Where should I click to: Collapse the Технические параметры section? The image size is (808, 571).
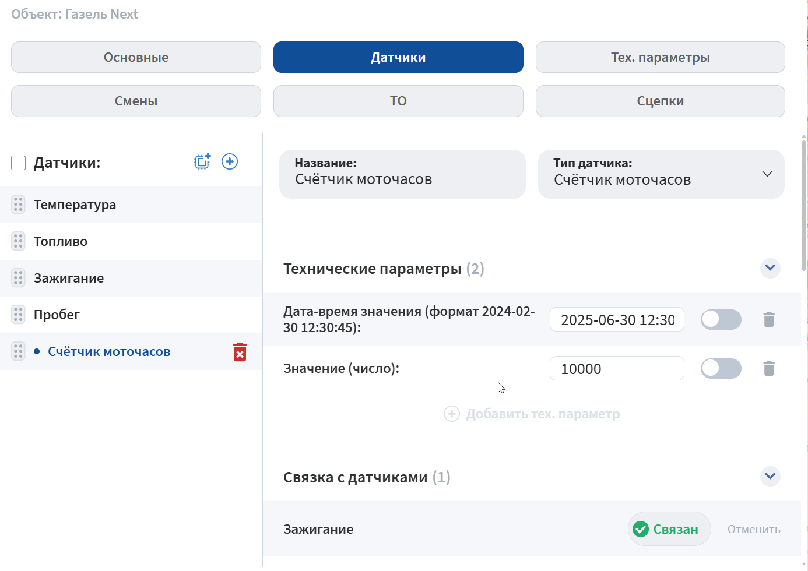[x=770, y=268]
